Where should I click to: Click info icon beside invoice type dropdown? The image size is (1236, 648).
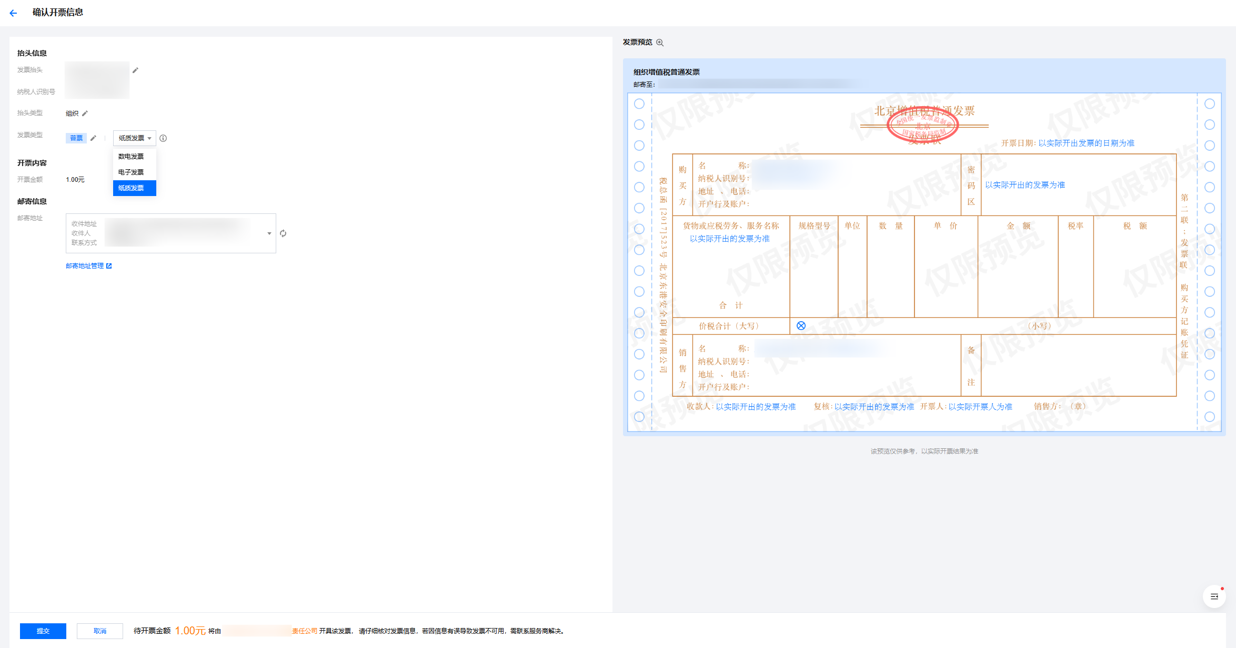point(163,138)
